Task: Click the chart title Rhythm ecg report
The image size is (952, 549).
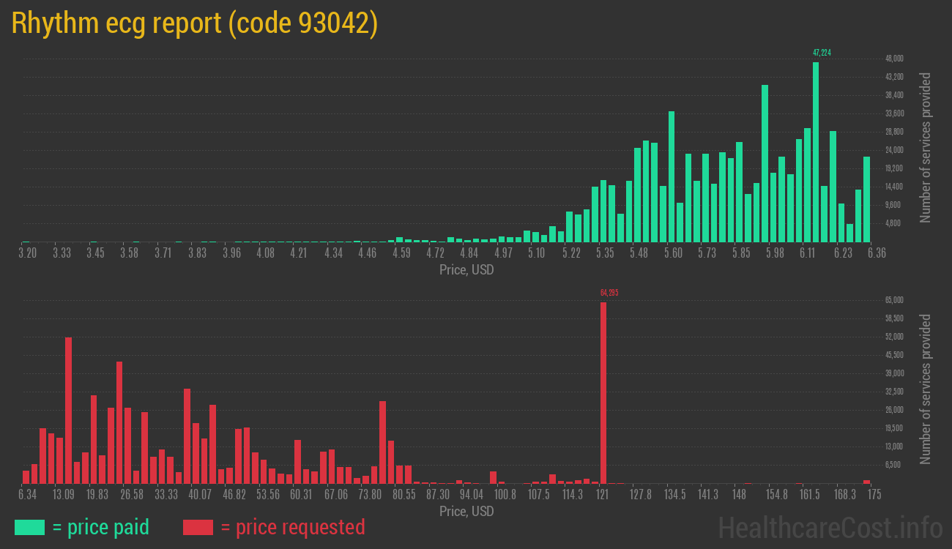Action: [x=195, y=23]
